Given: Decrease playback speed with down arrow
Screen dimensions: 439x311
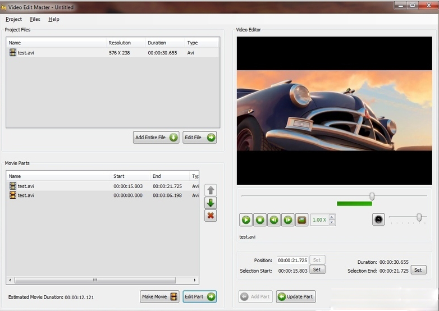Looking at the screenshot, I should point(332,222).
